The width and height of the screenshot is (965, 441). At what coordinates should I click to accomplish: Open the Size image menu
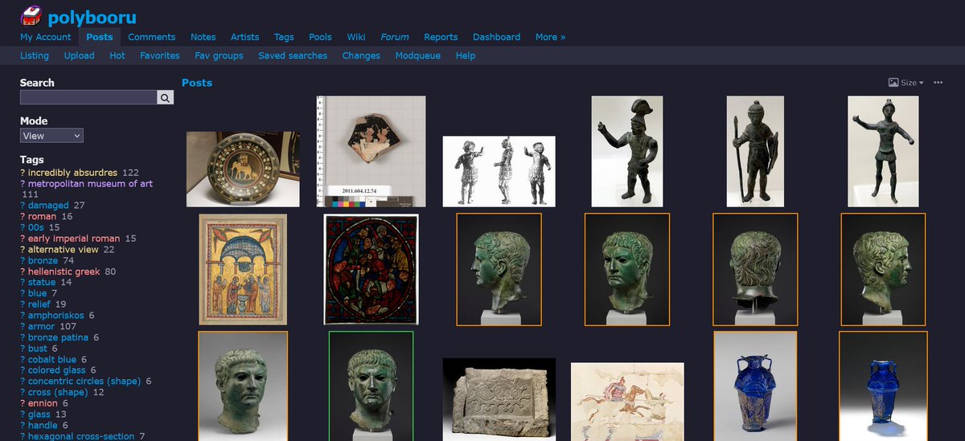(905, 83)
